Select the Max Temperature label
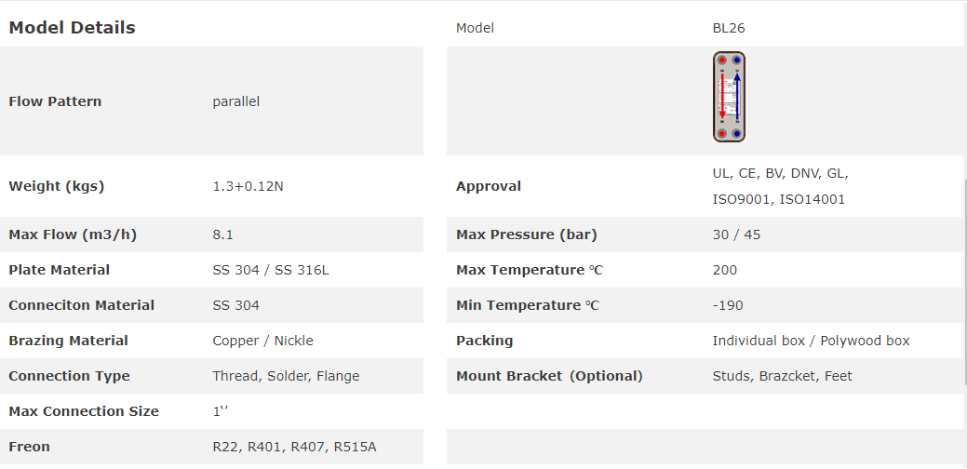Viewport: 967px width, 469px height. (x=530, y=270)
